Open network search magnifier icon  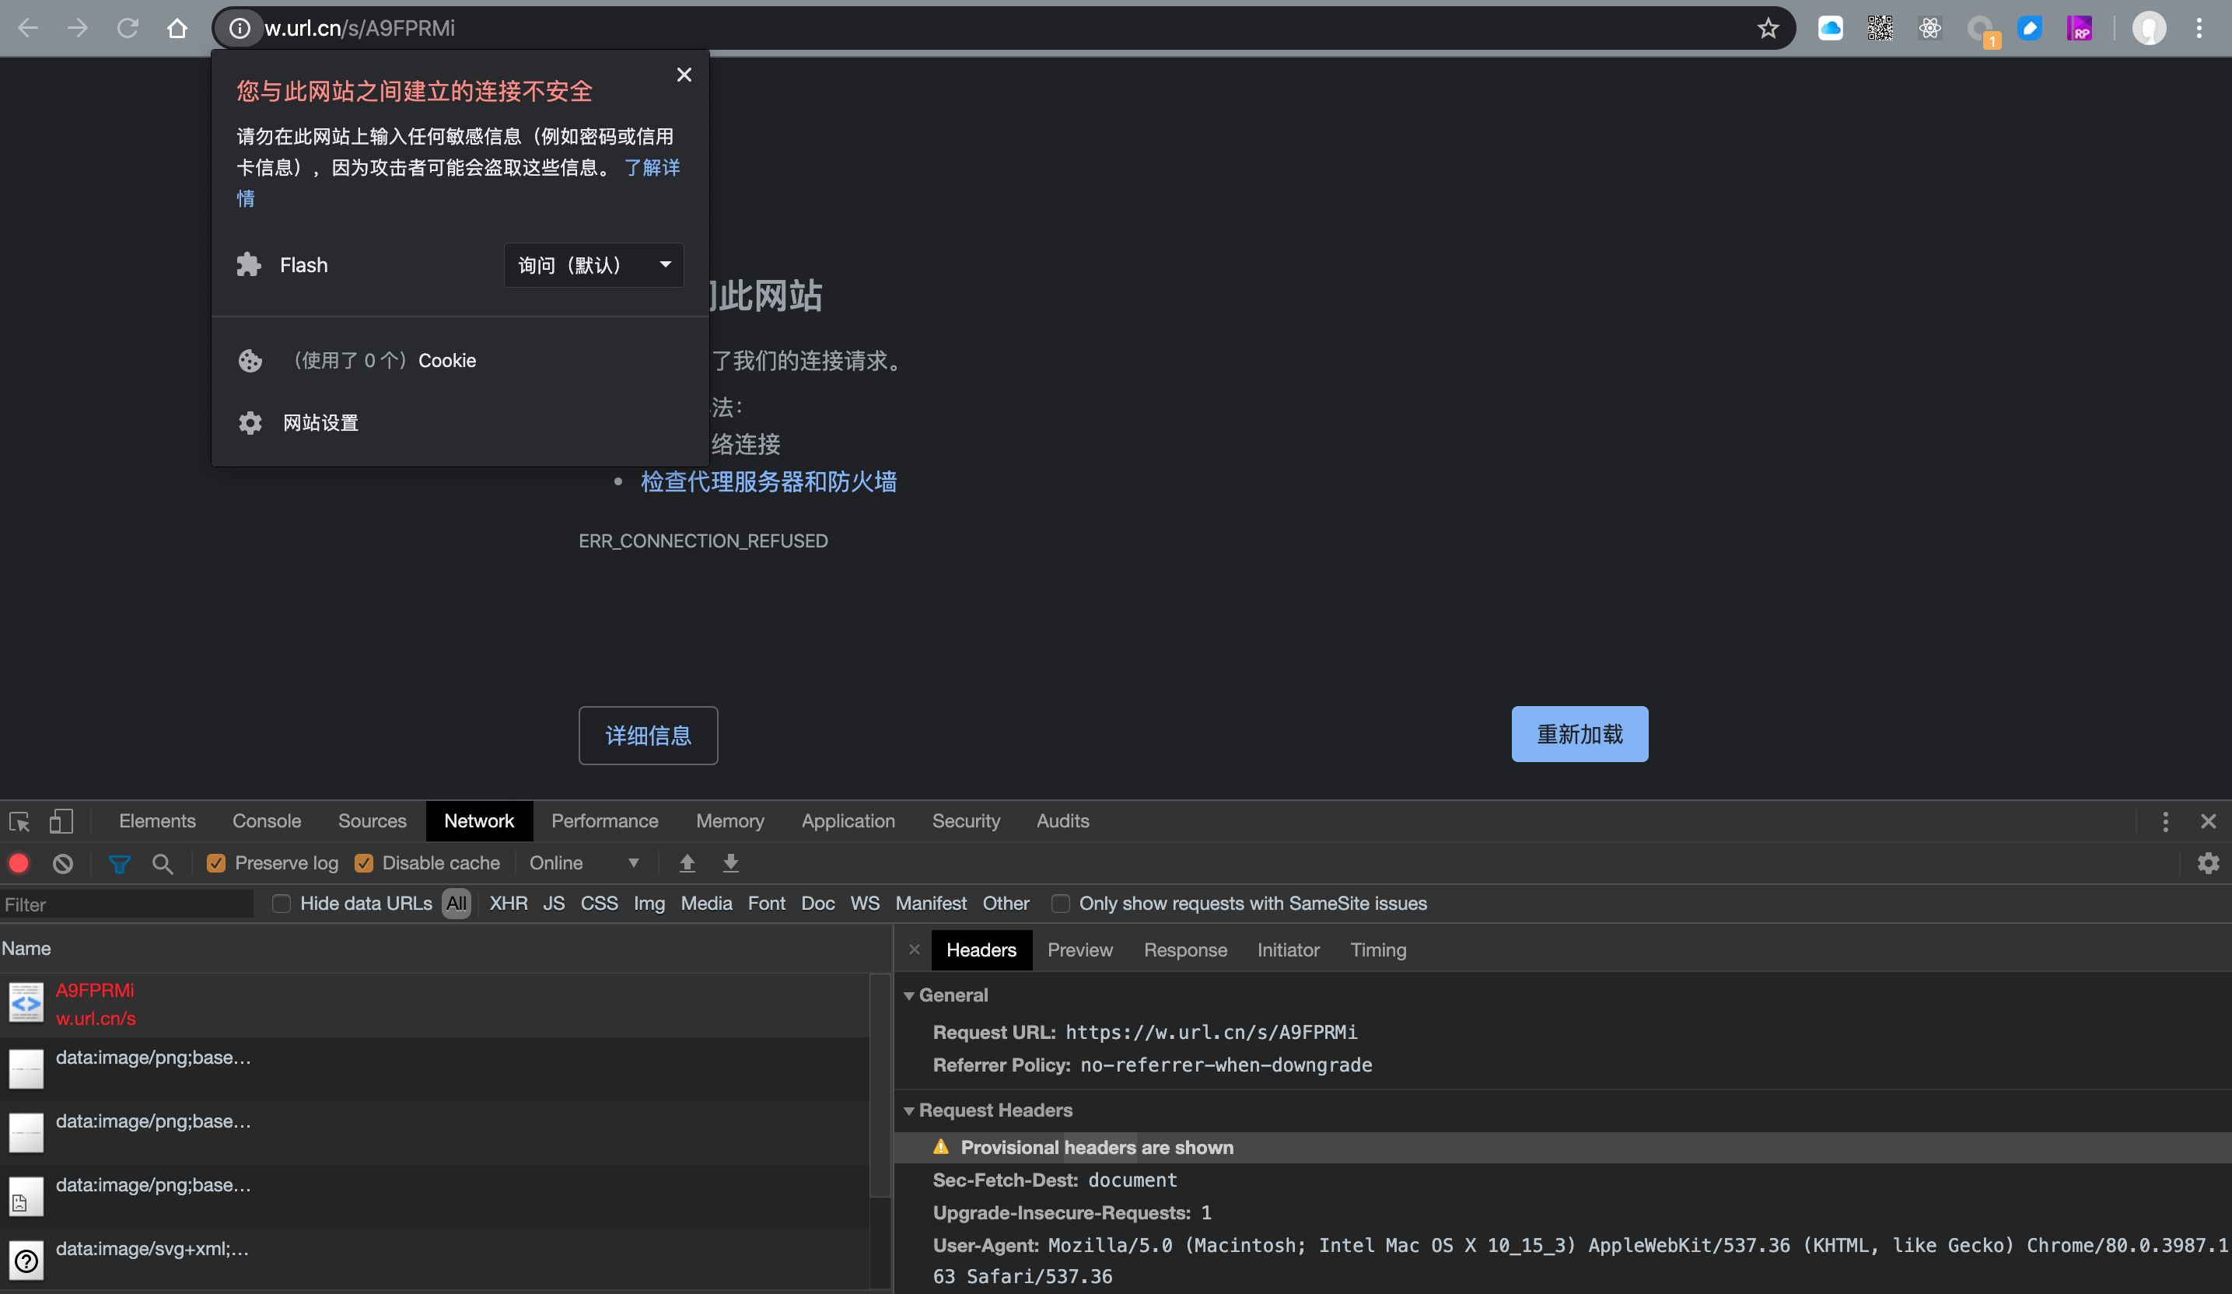tap(162, 862)
